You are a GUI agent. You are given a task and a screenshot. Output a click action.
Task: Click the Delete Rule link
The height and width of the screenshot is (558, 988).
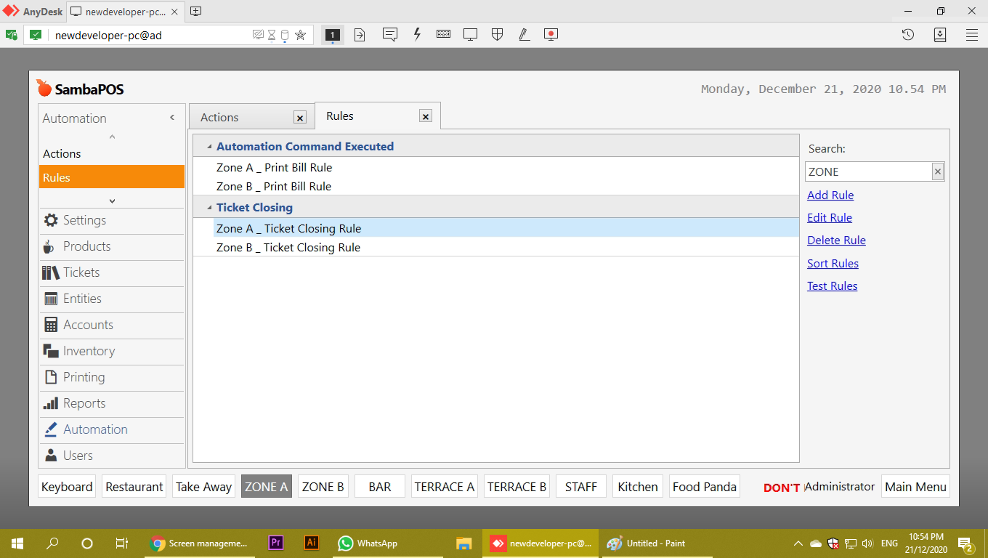click(x=836, y=240)
